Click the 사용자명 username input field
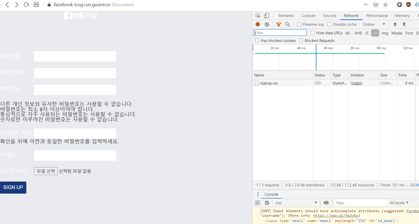The width and height of the screenshot is (419, 224). pyautogui.click(x=75, y=56)
